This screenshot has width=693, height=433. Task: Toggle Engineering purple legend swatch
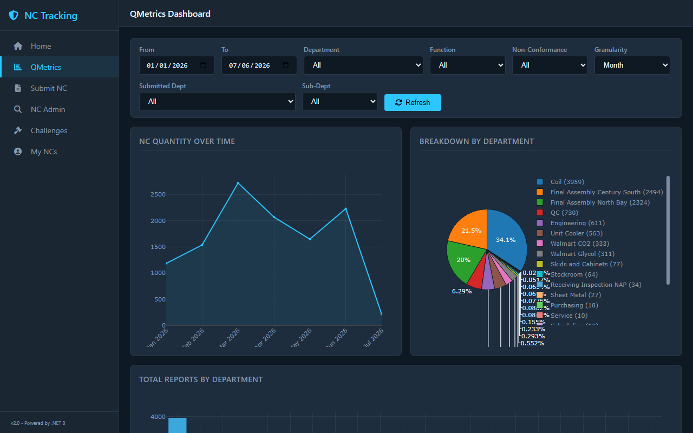[x=540, y=223]
